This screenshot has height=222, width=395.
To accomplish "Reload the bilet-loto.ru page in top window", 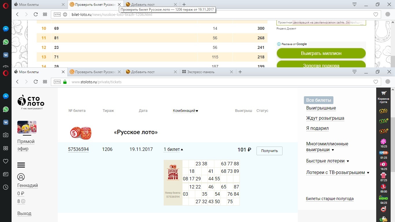I will [x=36, y=14].
